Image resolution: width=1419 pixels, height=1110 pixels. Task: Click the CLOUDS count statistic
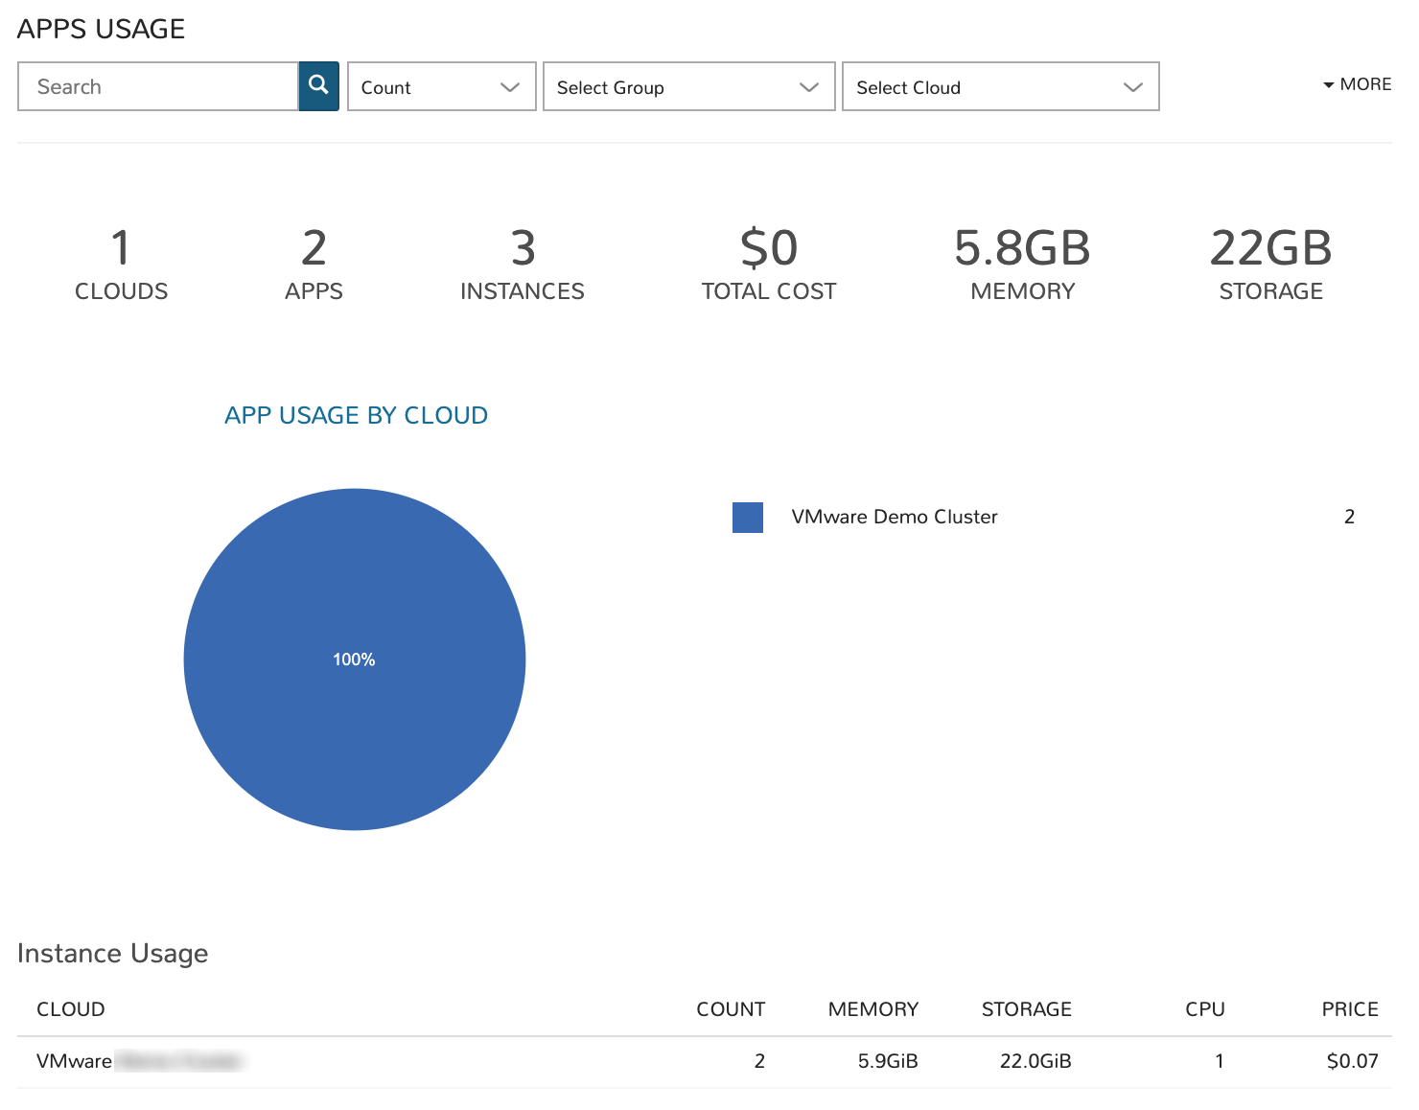click(x=121, y=264)
